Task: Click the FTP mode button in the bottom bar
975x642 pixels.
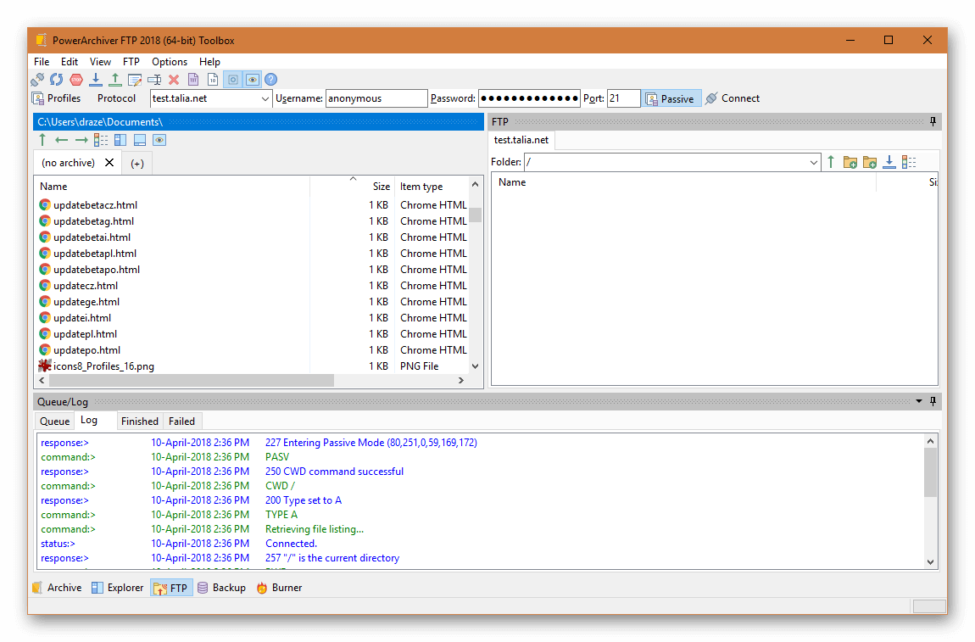Action: pos(171,588)
